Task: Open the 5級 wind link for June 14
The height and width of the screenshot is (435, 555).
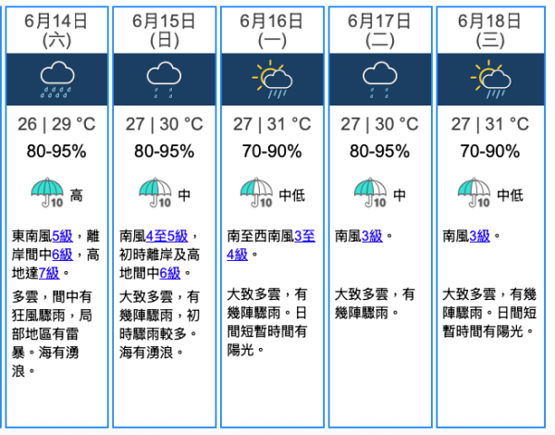Action: click(62, 236)
